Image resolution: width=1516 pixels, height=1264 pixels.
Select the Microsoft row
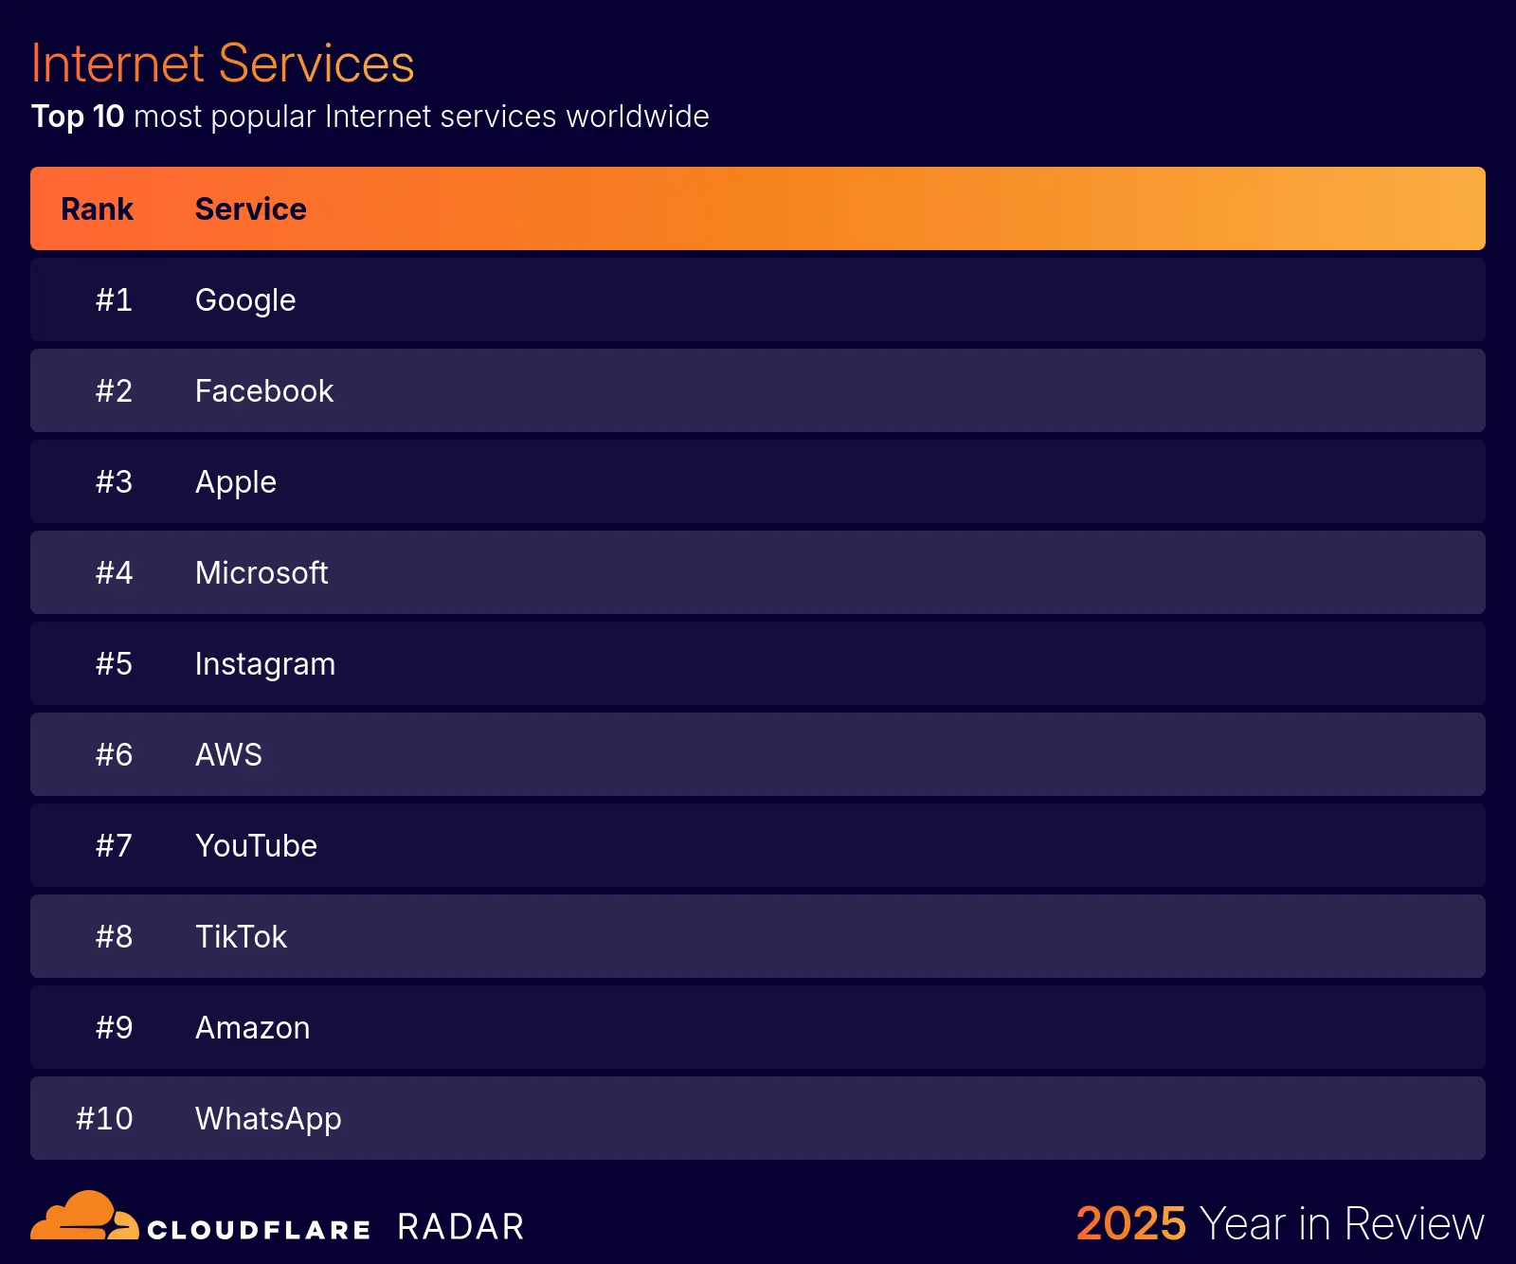[x=758, y=573]
